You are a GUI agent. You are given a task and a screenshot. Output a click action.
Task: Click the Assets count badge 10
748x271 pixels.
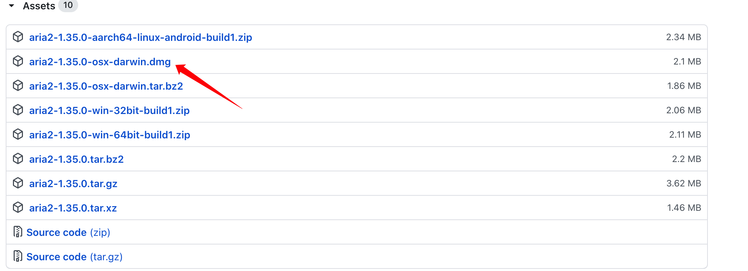[68, 5]
